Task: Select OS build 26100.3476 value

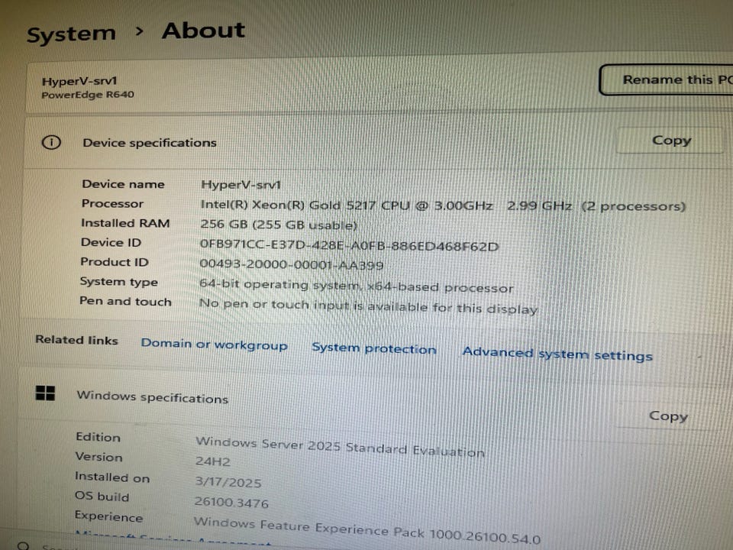Action: [231, 503]
